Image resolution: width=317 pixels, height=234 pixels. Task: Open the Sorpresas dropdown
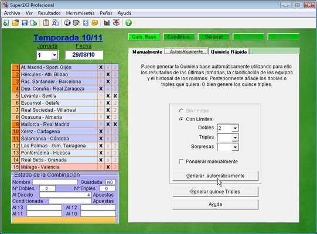coord(235,147)
